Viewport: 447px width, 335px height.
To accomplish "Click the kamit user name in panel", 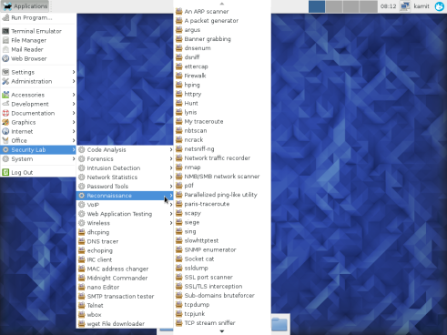I will [x=422, y=6].
